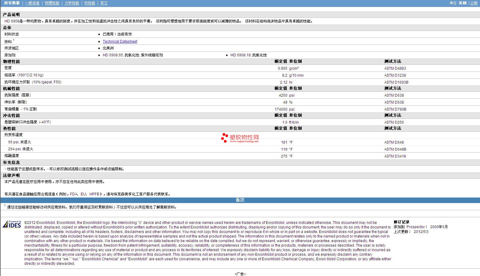Click the 供货地区 row label
Viewport: 480px width, 276px height.
(x=12, y=48)
